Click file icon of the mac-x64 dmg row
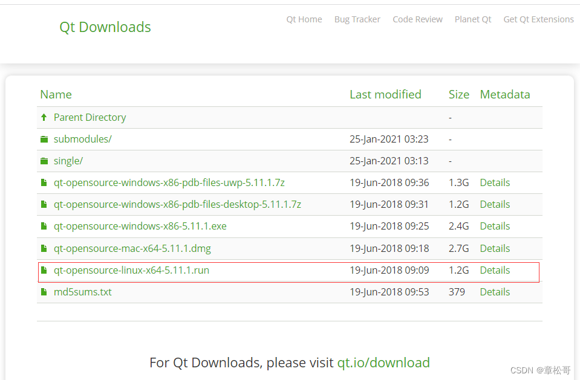580x380 pixels. 44,248
